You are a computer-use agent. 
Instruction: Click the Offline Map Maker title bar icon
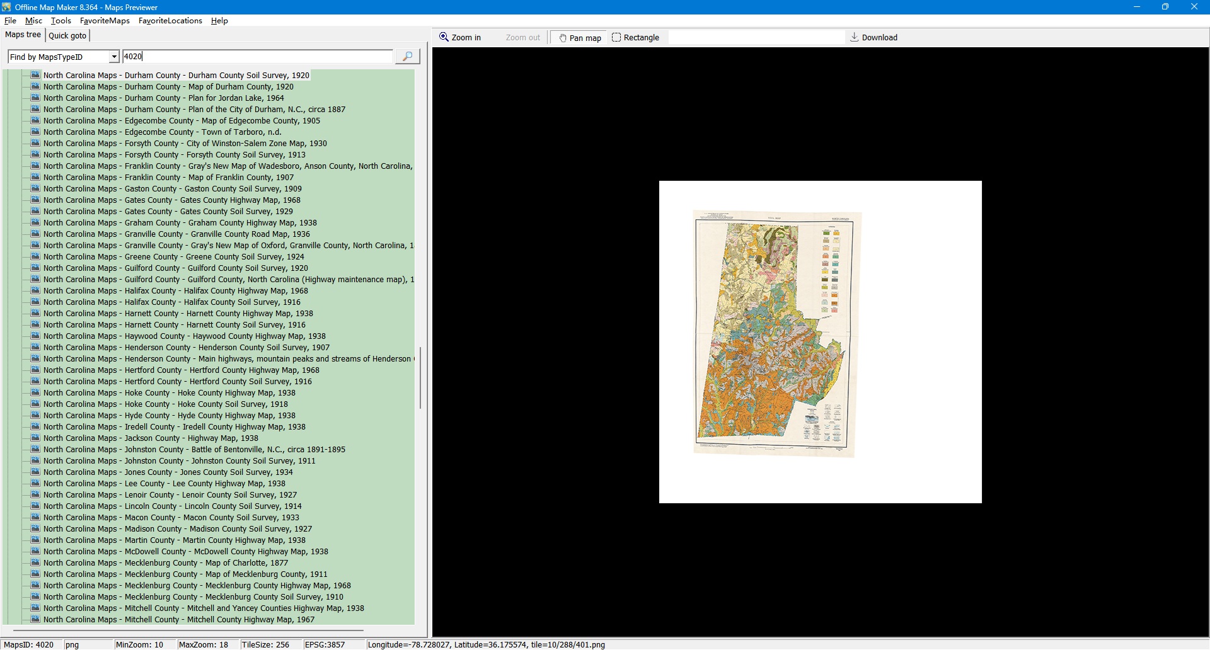7,7
